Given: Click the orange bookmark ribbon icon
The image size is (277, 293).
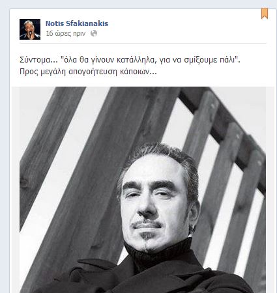Looking at the screenshot, I should point(265,13).
